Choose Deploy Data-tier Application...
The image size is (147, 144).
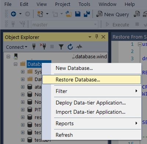point(92,103)
